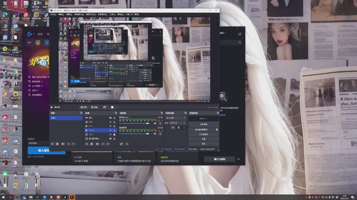Stop media with the square stop icon
357x200 pixels.
coord(112,107)
